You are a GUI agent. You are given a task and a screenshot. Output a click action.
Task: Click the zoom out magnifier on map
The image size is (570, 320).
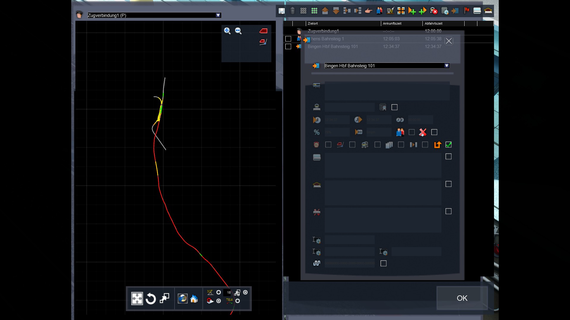click(238, 31)
